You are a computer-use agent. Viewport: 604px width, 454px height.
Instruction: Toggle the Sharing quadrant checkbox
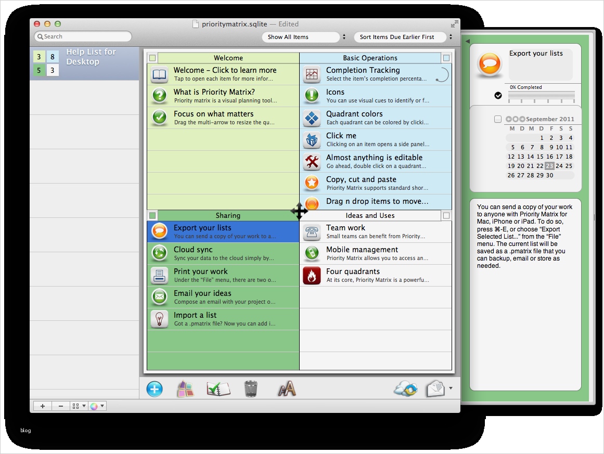152,216
